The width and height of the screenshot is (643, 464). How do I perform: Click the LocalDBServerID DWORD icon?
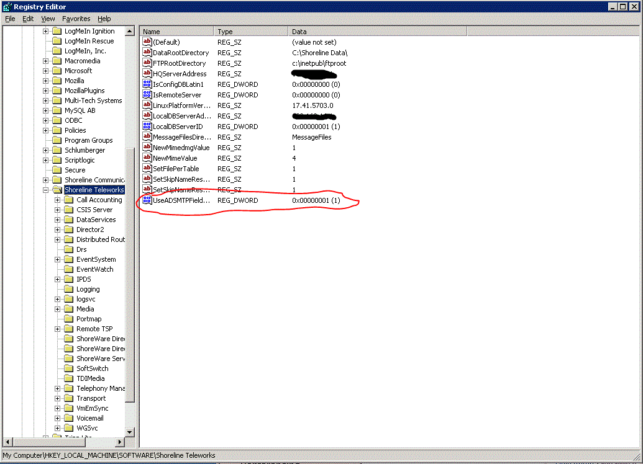147,126
